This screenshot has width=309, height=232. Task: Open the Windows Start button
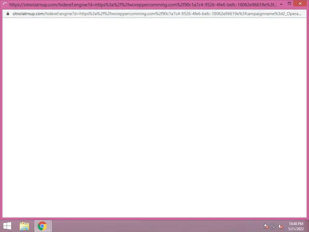coord(7,226)
